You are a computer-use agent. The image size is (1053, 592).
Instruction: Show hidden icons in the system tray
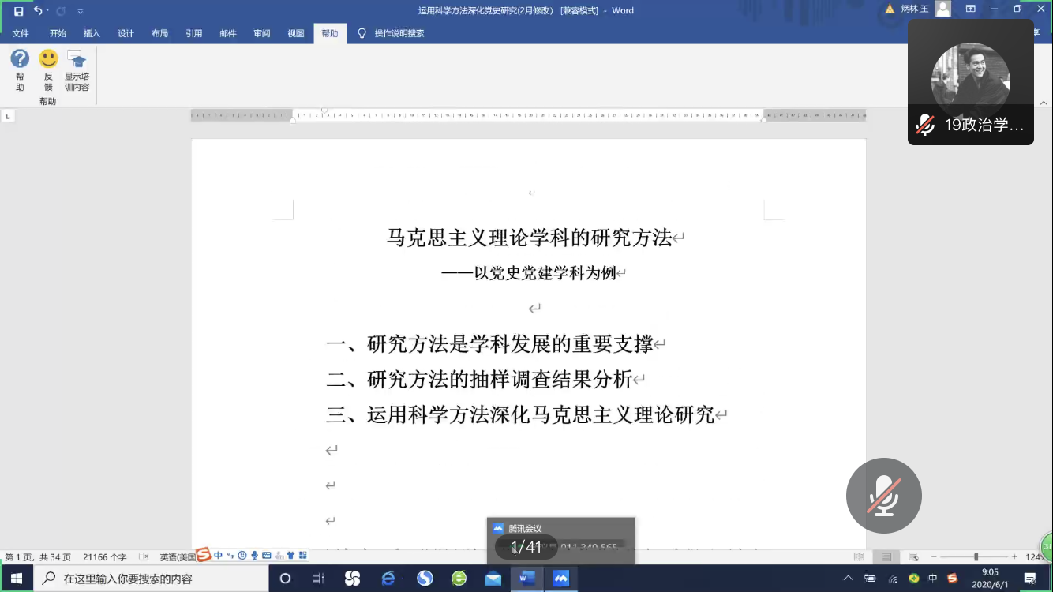click(849, 579)
